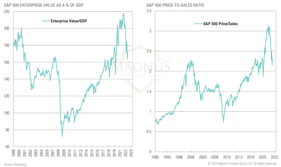
Task: Click the S&P 500 Price/Sales legend line swatch
Action: [198, 24]
